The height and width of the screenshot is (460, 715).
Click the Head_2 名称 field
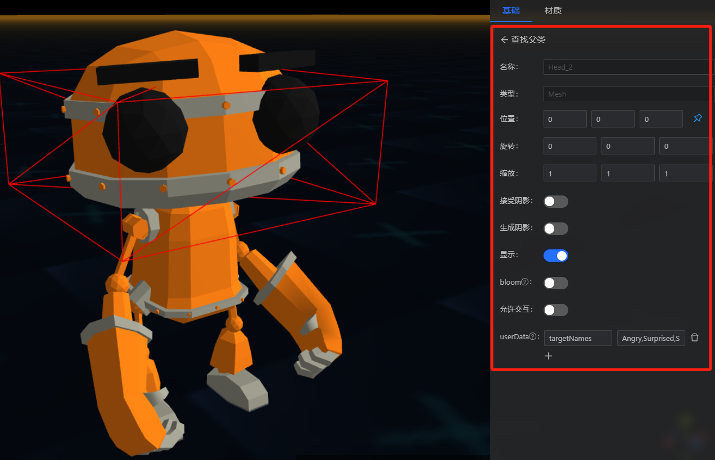pyautogui.click(x=627, y=67)
